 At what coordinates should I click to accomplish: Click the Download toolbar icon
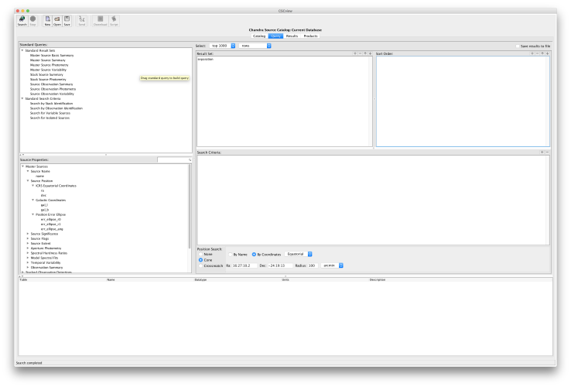click(101, 20)
